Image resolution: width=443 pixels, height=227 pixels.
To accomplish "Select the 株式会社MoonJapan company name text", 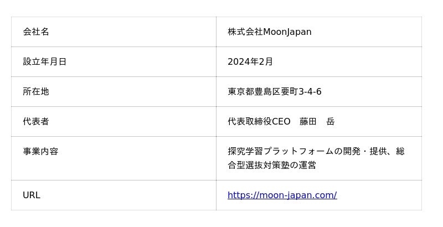I will (x=269, y=32).
